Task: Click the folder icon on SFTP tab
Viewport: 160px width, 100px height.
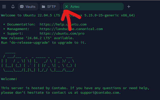Action: click(43, 7)
